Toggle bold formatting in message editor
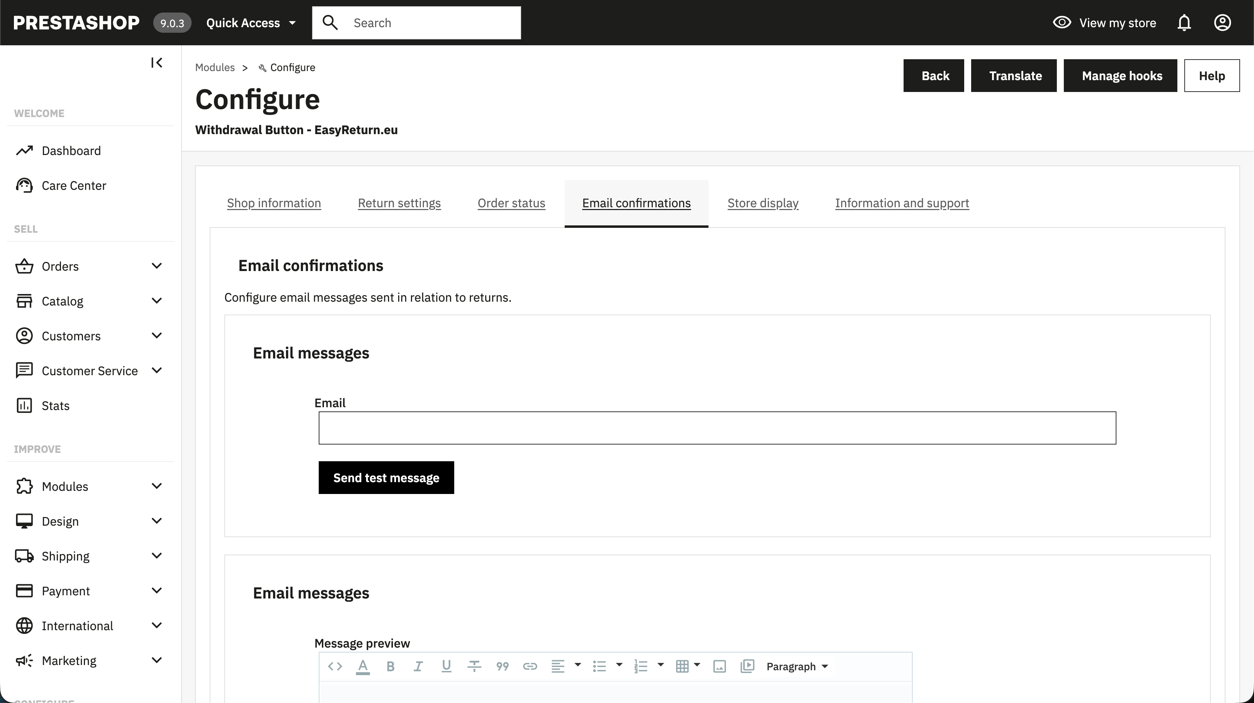Viewport: 1254px width, 703px height. [x=390, y=666]
